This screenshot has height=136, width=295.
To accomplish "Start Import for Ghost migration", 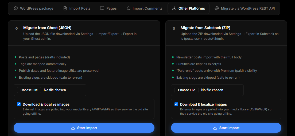I will pyautogui.click(x=84, y=128).
